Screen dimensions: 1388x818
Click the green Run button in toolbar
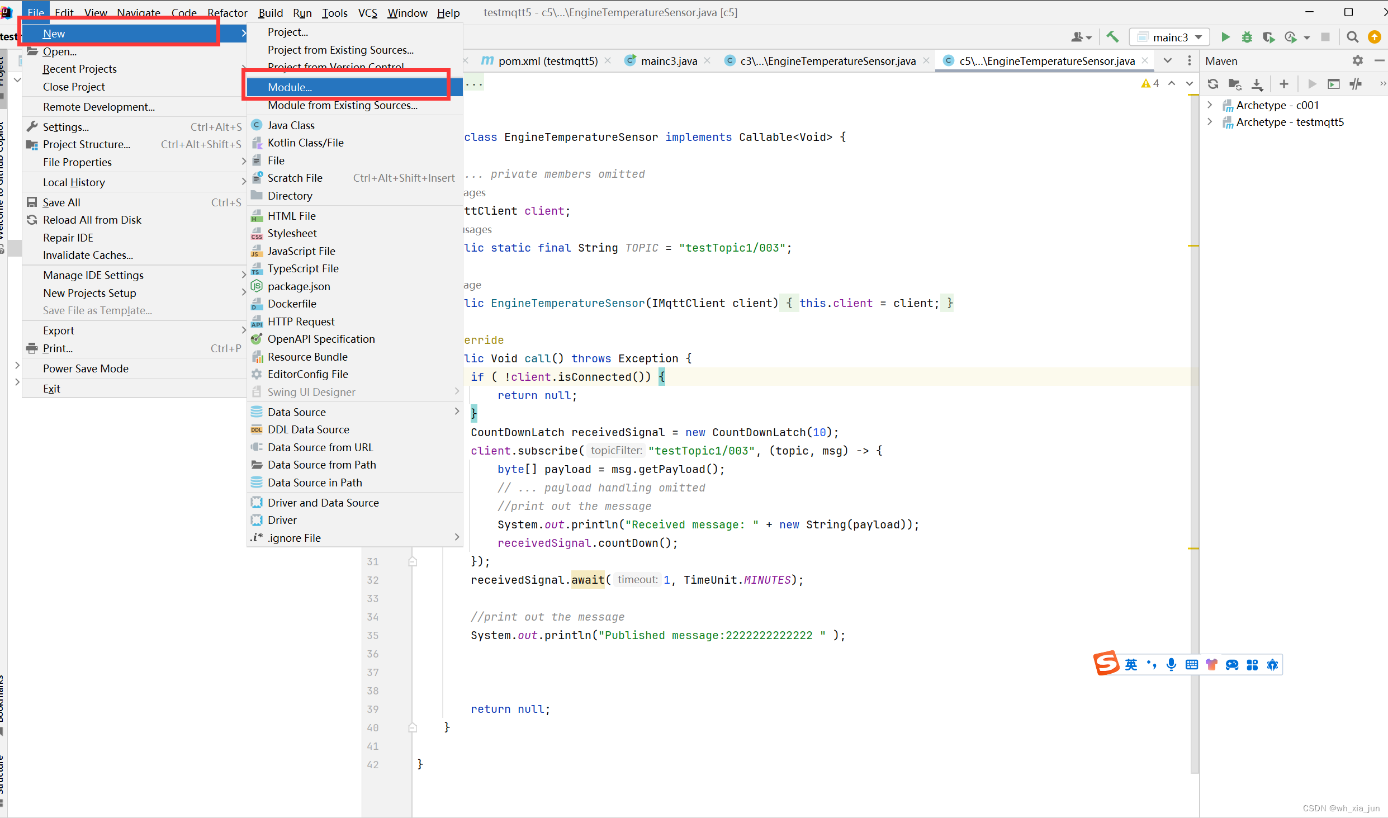(1225, 37)
